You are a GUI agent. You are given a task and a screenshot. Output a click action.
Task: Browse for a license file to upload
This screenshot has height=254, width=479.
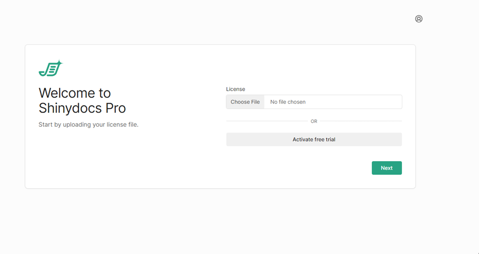click(245, 102)
